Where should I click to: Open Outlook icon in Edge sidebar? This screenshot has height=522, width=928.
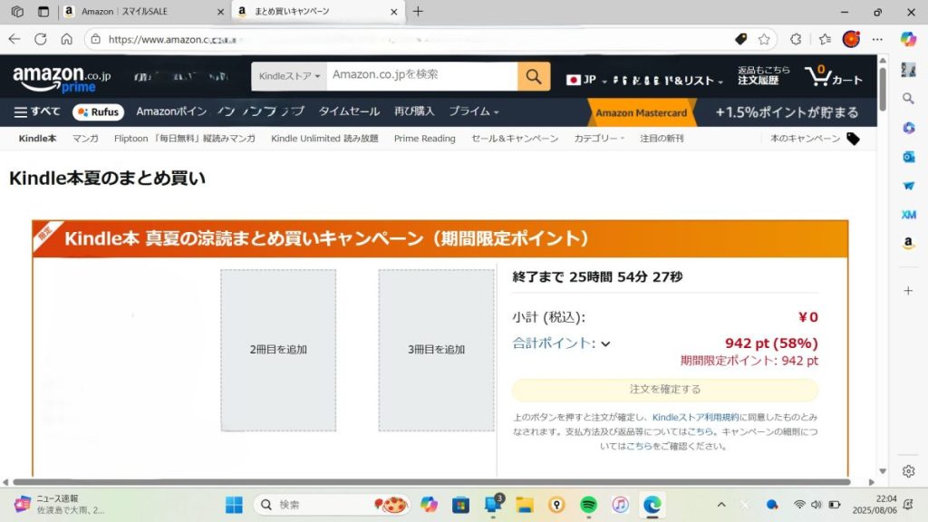(x=908, y=157)
